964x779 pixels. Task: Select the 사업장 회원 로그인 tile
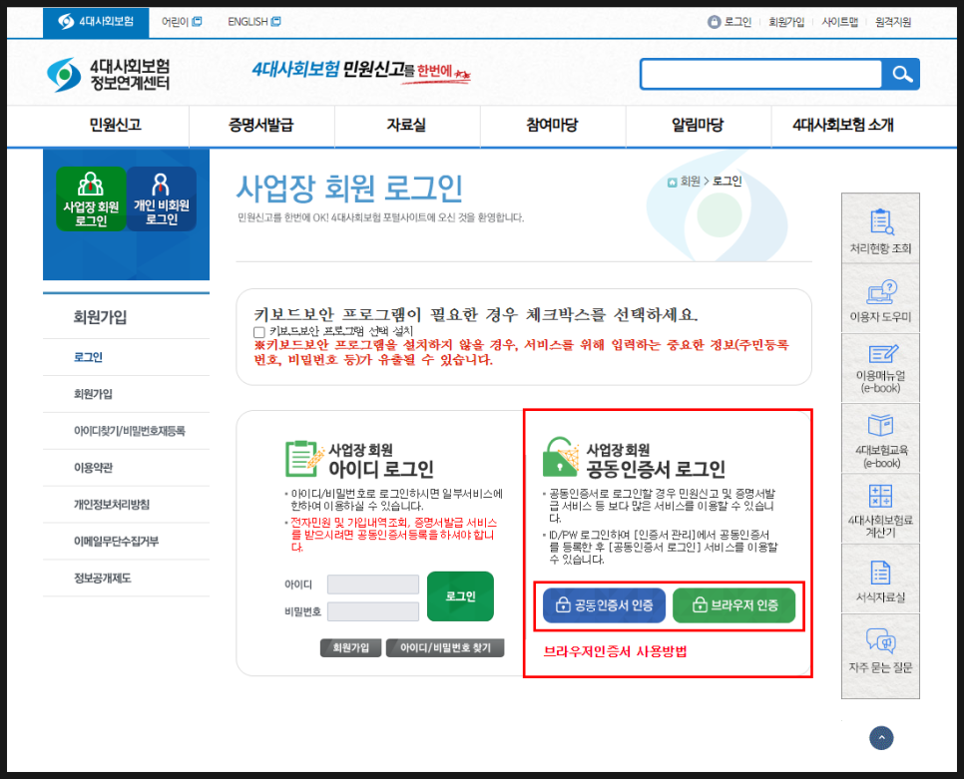pyautogui.click(x=91, y=199)
